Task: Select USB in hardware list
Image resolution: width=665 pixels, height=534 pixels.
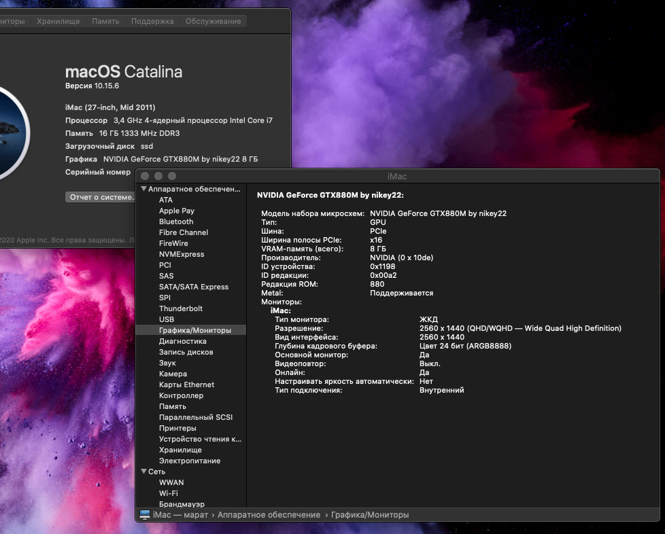Action: coord(167,319)
